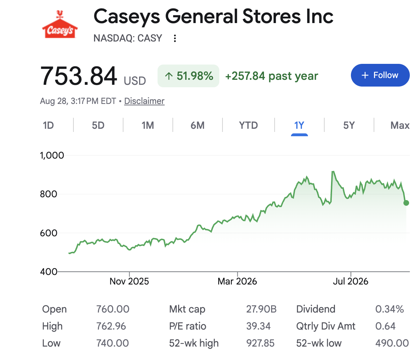Switch to the 1M range tab

point(148,125)
